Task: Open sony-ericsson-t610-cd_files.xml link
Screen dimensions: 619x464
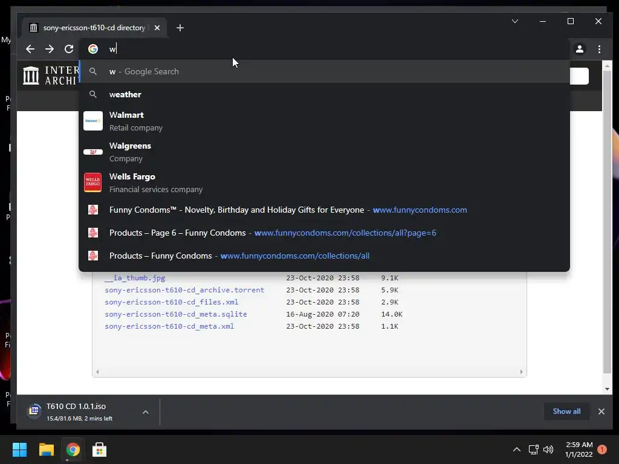Action: pyautogui.click(x=171, y=302)
